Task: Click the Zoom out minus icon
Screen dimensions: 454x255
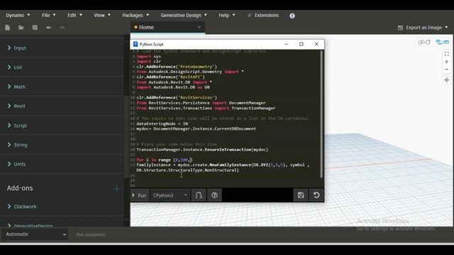Action: pos(446,69)
